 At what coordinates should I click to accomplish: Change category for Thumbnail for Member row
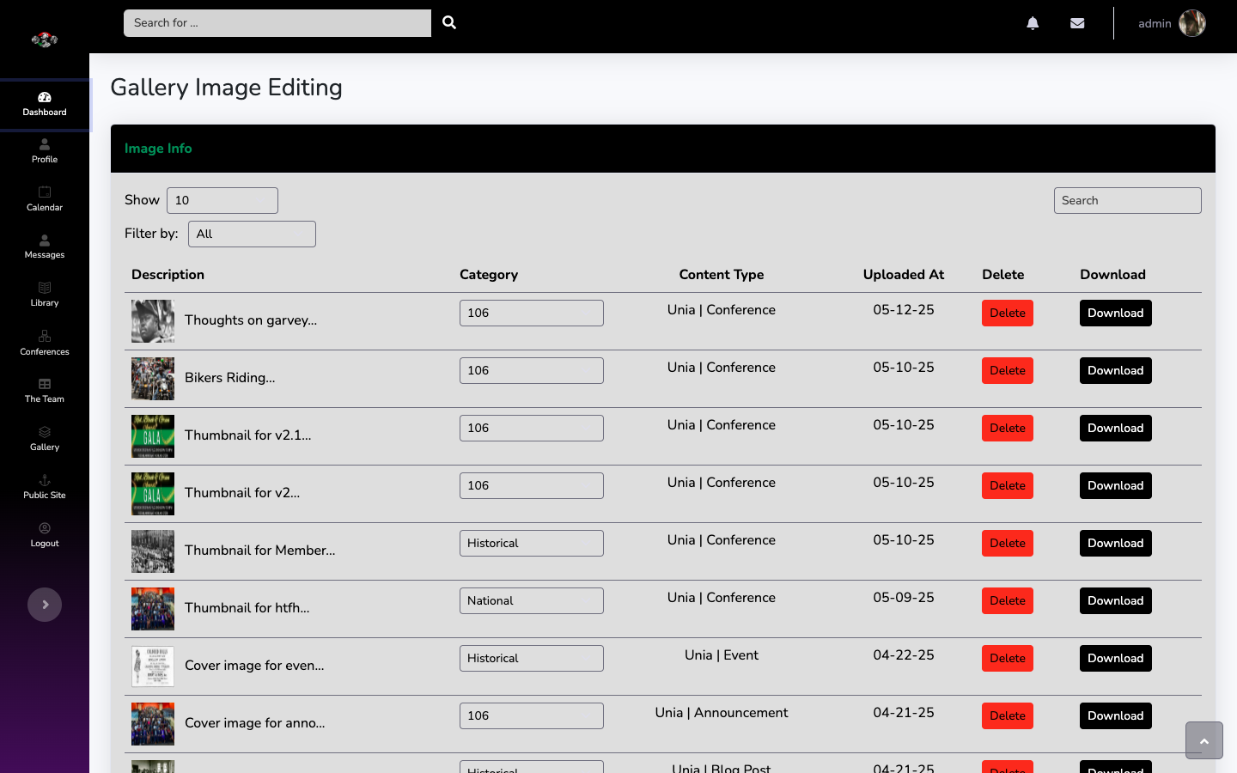point(531,543)
